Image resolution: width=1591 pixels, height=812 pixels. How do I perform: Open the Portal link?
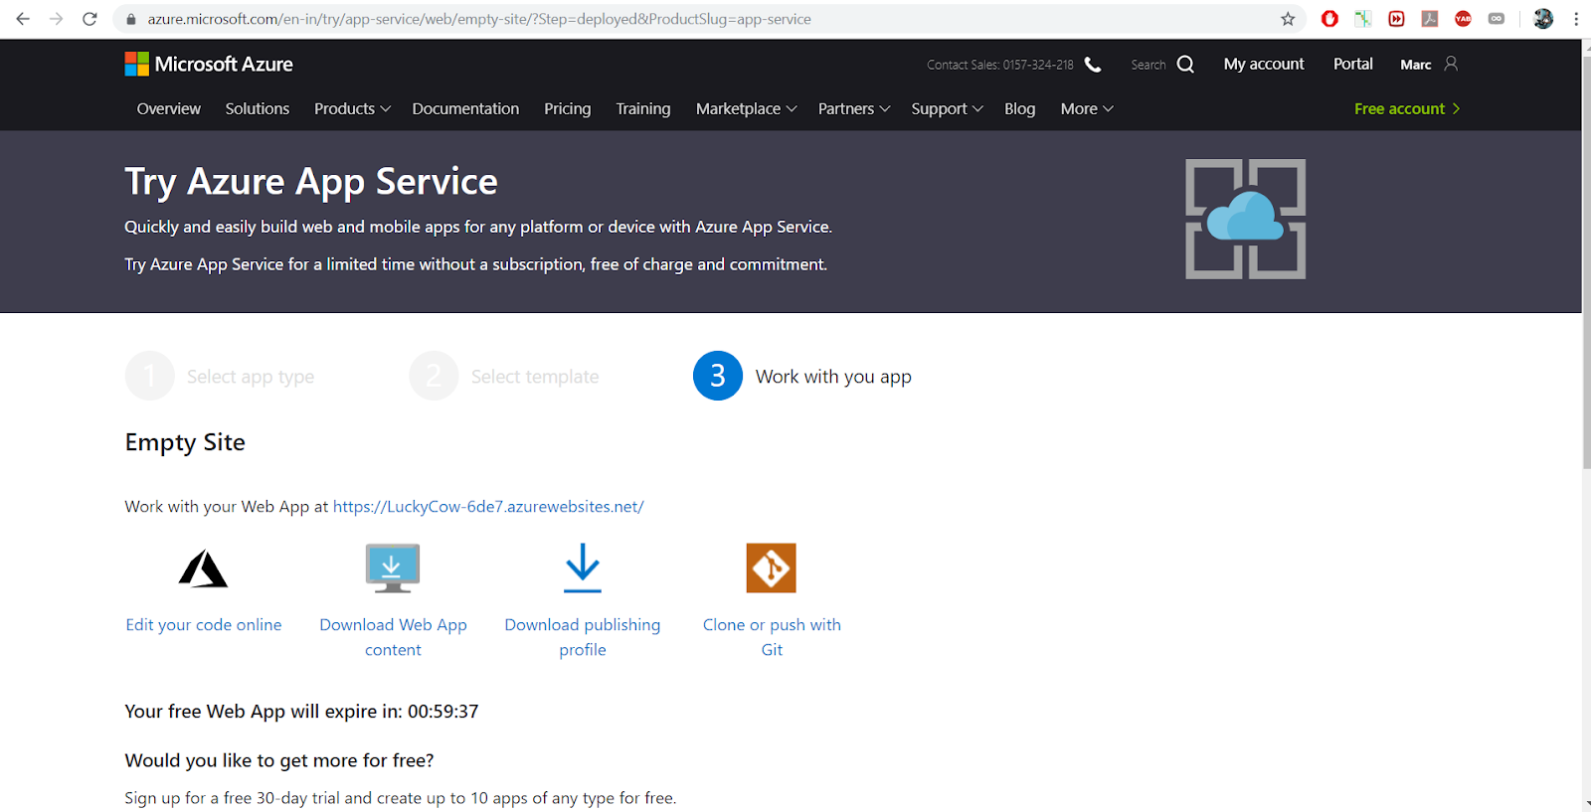point(1353,64)
